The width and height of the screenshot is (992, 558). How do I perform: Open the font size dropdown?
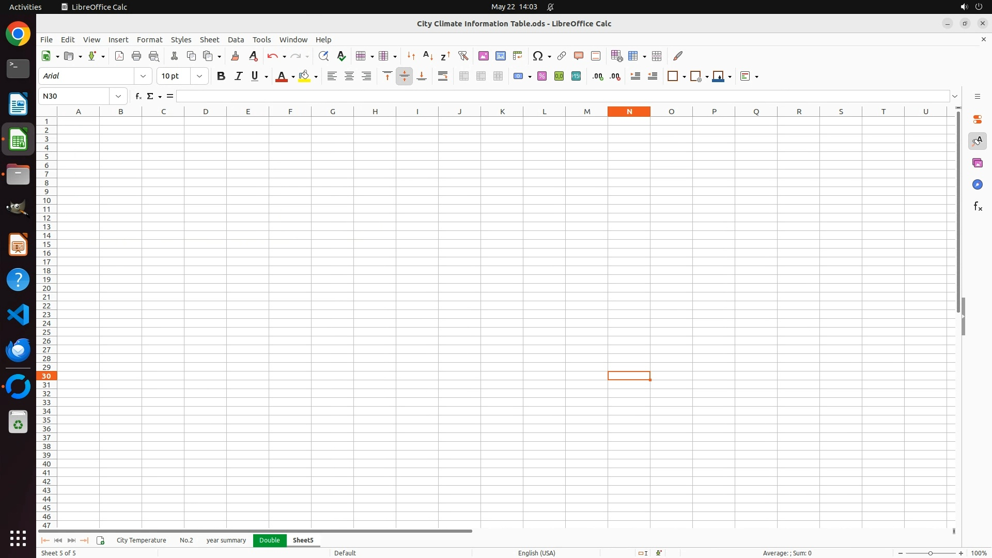coord(199,76)
